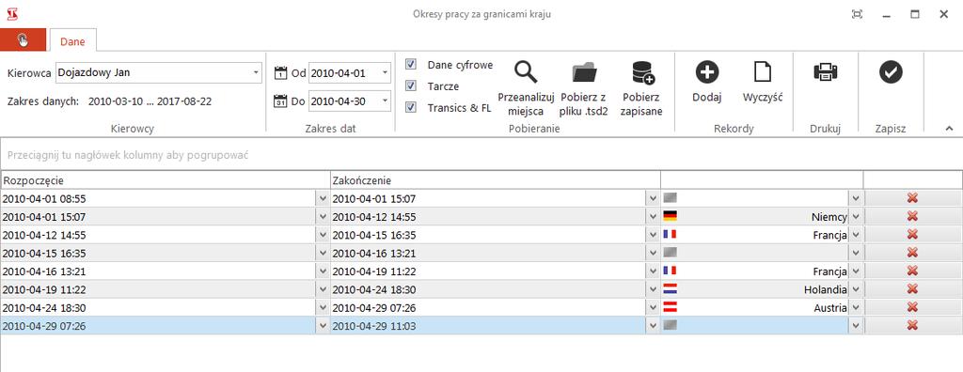This screenshot has width=963, height=372.
Task: Select end cell 2010-04-15 16:35
Action: click(488, 235)
